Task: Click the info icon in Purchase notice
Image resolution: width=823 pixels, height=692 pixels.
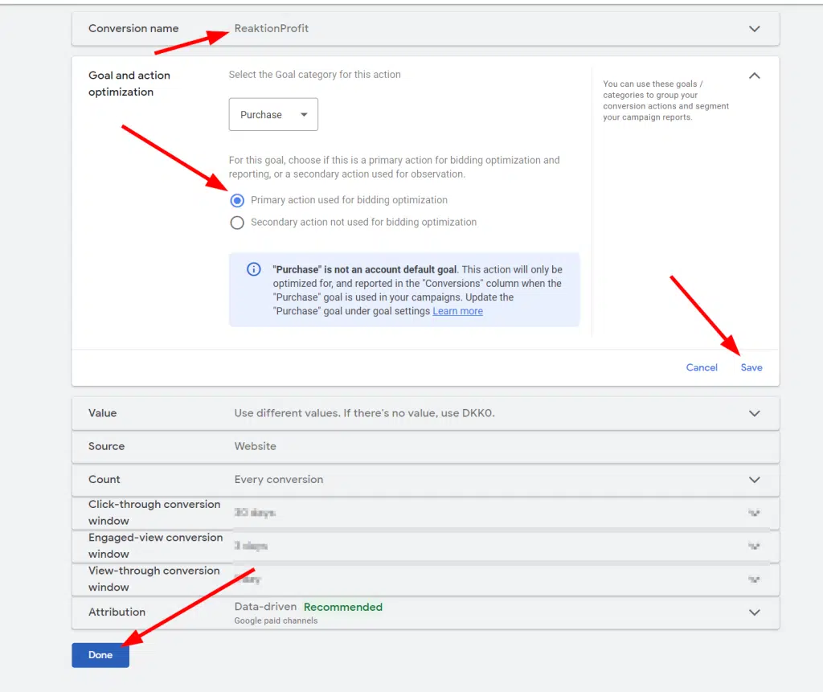Action: tap(253, 269)
